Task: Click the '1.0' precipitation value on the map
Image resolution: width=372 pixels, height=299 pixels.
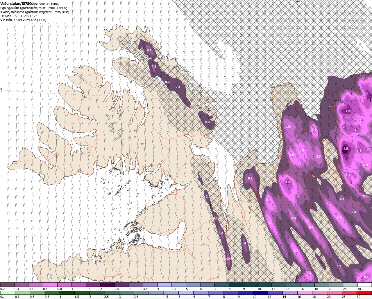Action: (x=314, y=129)
